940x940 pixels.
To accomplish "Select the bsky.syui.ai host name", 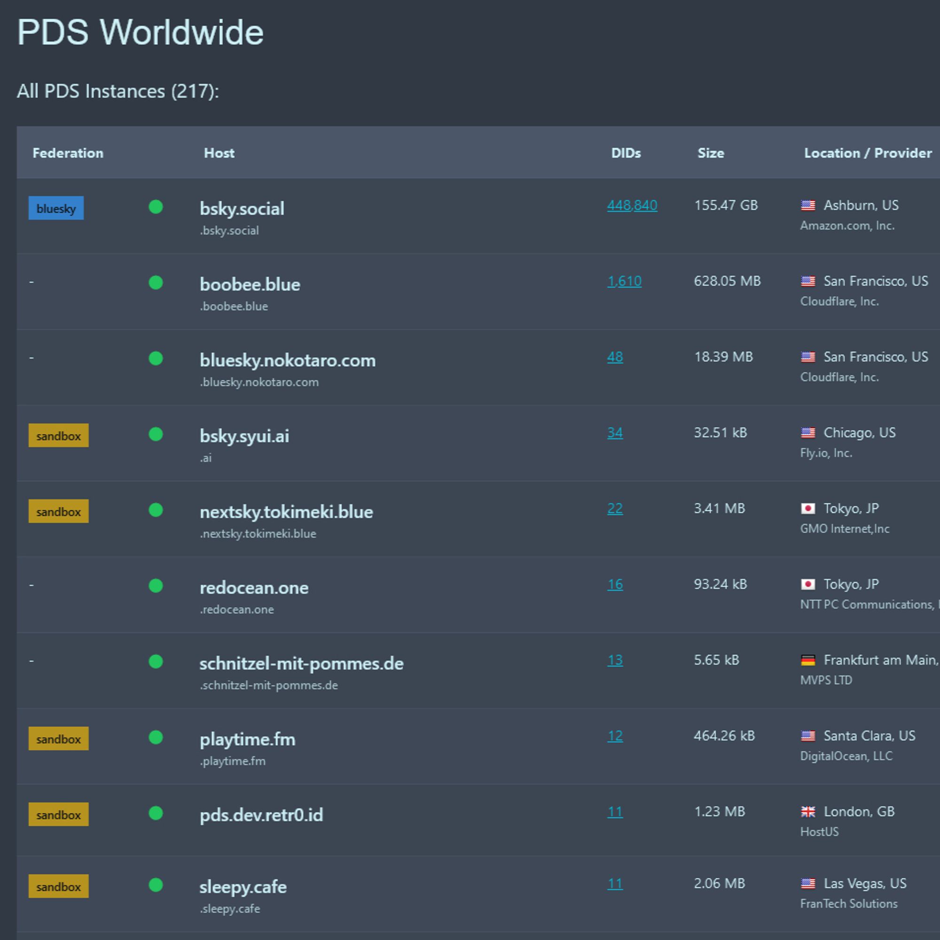I will tap(244, 436).
